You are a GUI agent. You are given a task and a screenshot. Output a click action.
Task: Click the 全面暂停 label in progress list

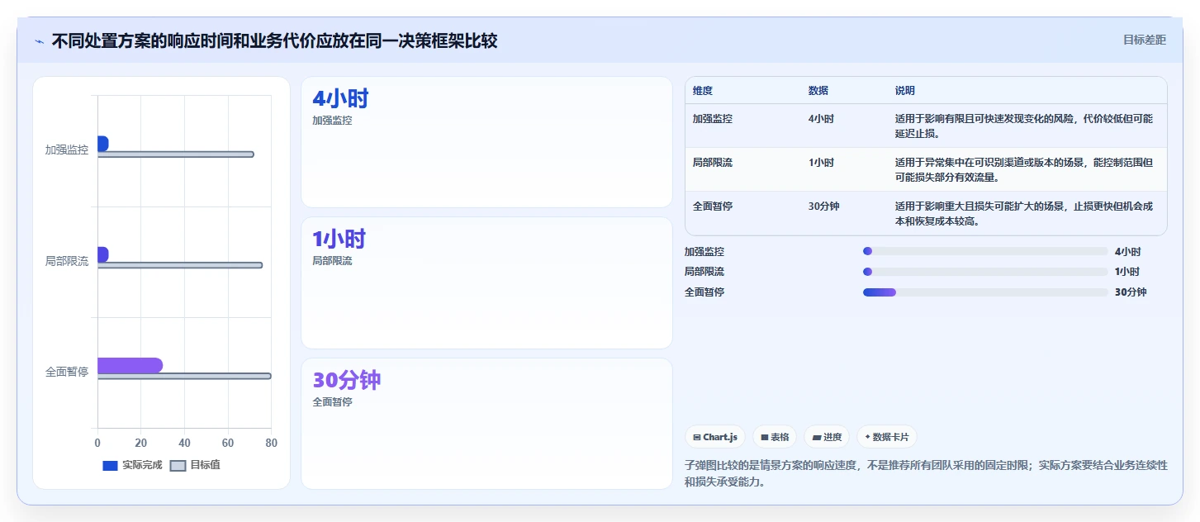click(x=704, y=292)
